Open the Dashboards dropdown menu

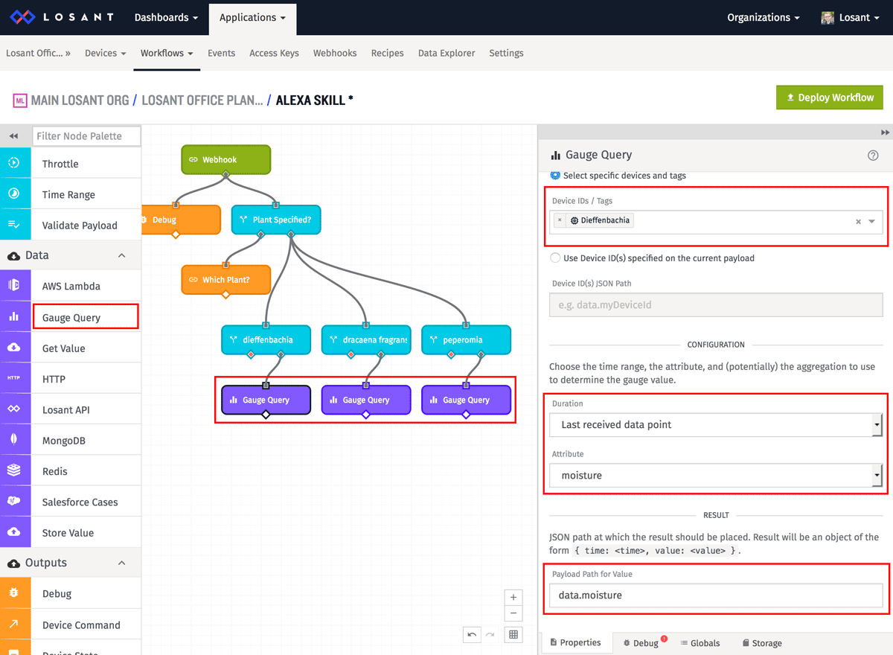(166, 17)
